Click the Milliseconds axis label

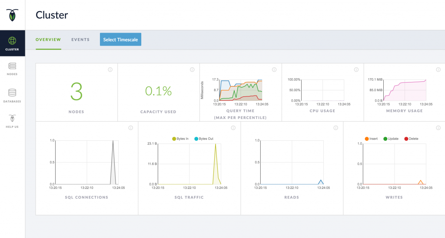tap(203, 90)
